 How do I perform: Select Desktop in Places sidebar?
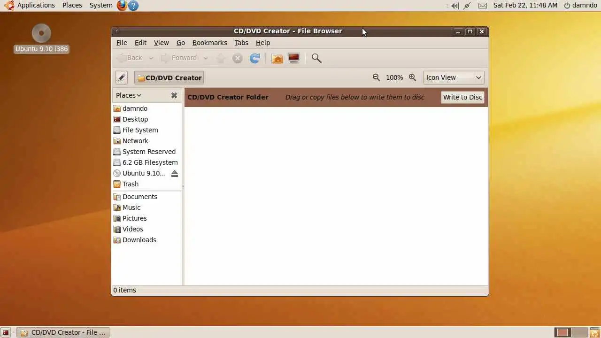[146, 119]
